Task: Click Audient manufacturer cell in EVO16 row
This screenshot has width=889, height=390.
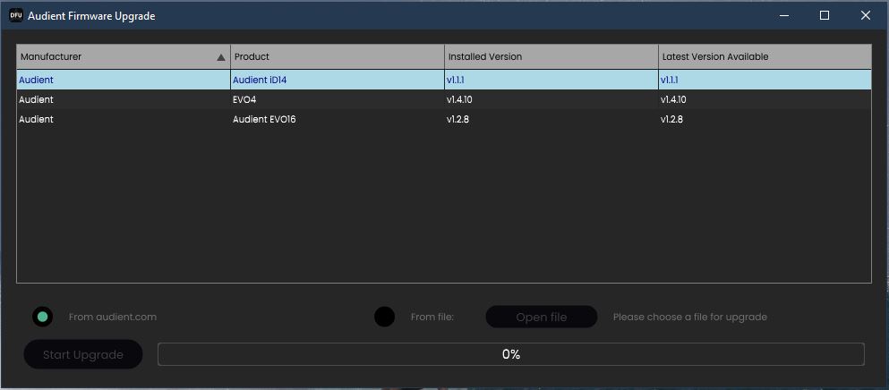Action: [124, 120]
